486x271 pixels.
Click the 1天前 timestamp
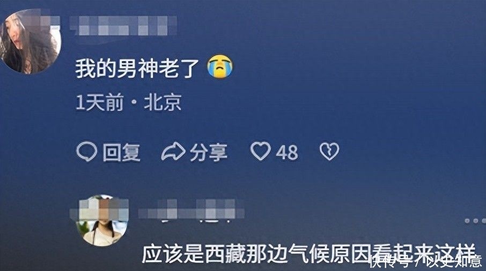[100, 103]
